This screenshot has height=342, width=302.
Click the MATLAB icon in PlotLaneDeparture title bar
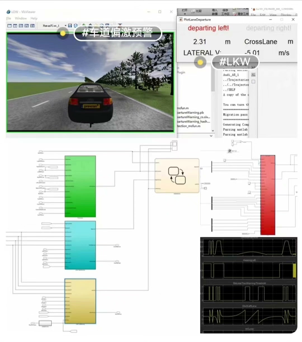click(x=181, y=20)
